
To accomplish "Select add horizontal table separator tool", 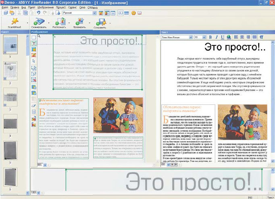I will (x=34, y=93).
